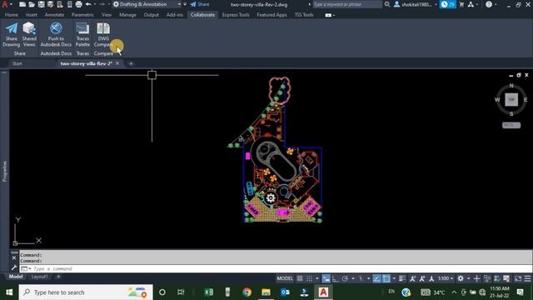
Task: Expand the quick access toolbar customize arrow
Action: (x=185, y=4)
